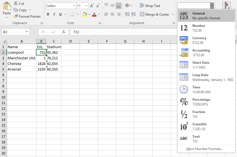Select cell containing Manchester Utd.
Viewport: 237px width, 157px height.
[22, 58]
